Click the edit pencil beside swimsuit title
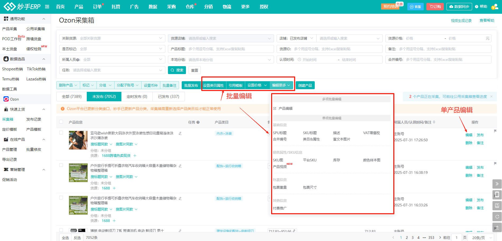This screenshot has width=502, height=241. click(x=180, y=133)
